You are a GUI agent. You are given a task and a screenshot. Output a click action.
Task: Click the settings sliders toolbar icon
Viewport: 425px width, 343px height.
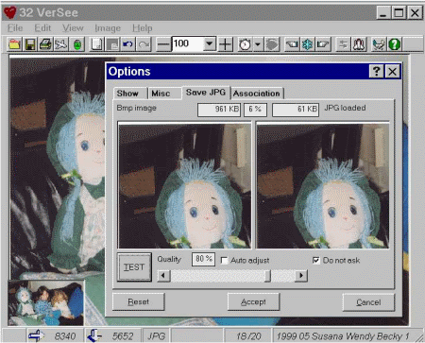(343, 44)
